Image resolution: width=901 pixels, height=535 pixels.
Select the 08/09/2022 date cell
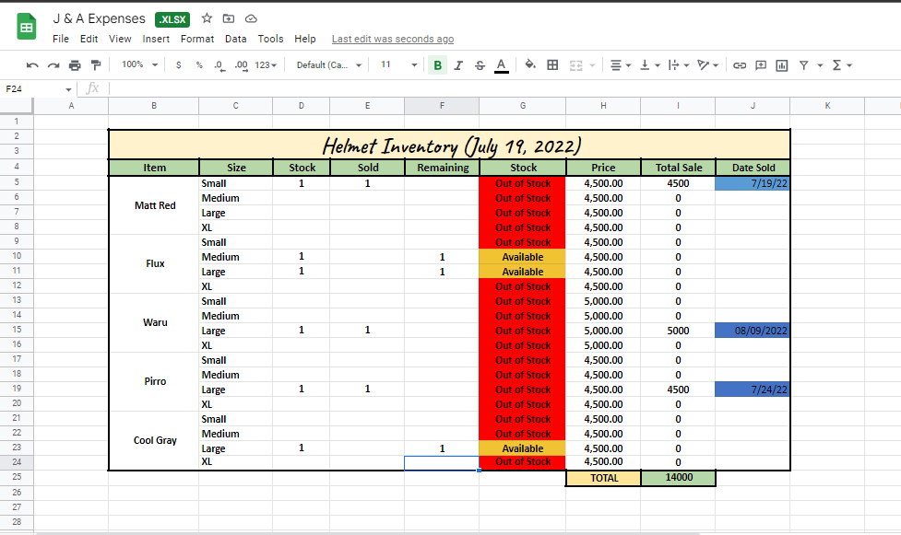(x=753, y=330)
